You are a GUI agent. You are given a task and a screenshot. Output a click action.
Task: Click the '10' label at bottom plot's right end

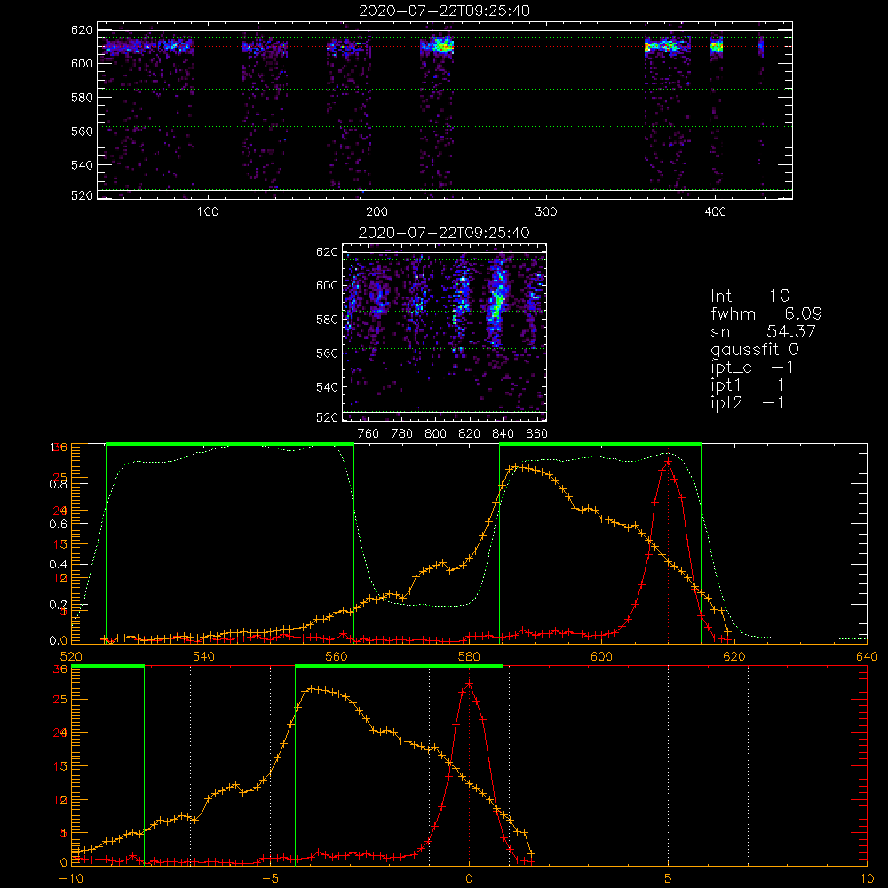click(867, 879)
